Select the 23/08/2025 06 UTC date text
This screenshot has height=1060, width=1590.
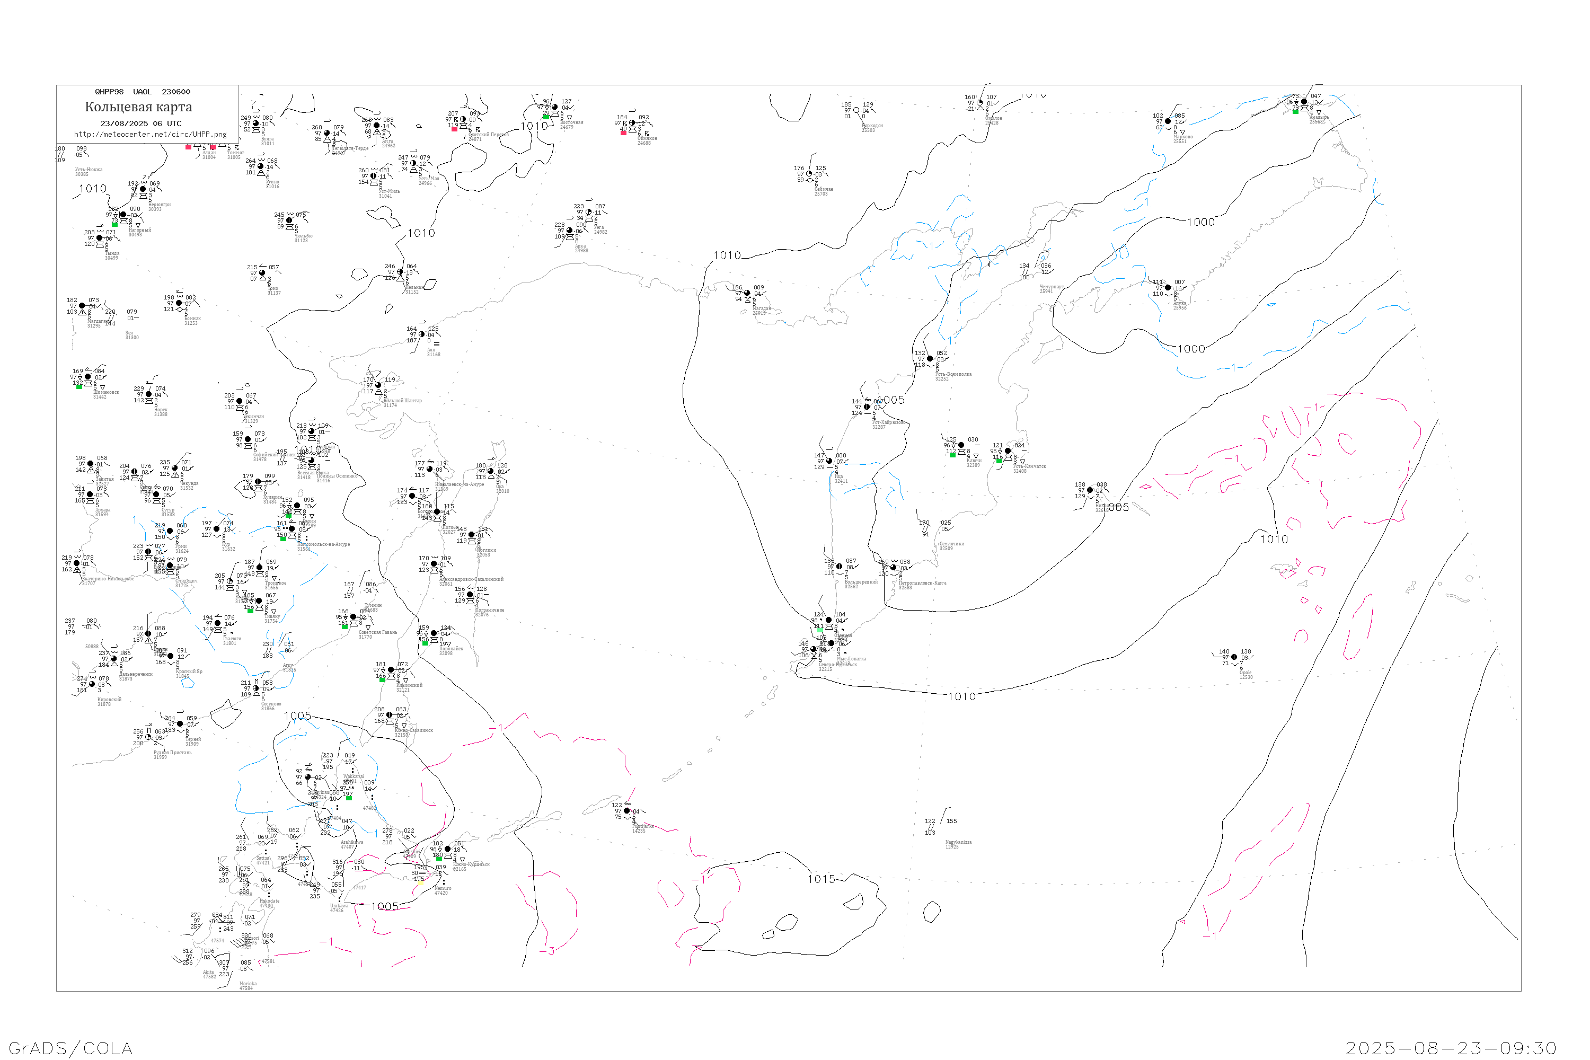click(140, 123)
